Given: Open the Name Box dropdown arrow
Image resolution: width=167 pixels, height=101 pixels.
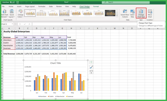Looking at the screenshot, I should pyautogui.click(x=12, y=24).
